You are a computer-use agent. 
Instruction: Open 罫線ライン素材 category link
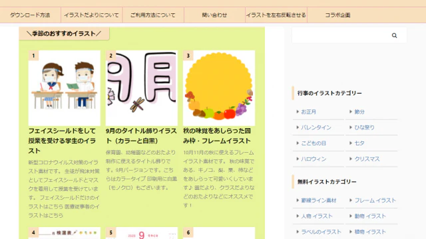click(318, 200)
